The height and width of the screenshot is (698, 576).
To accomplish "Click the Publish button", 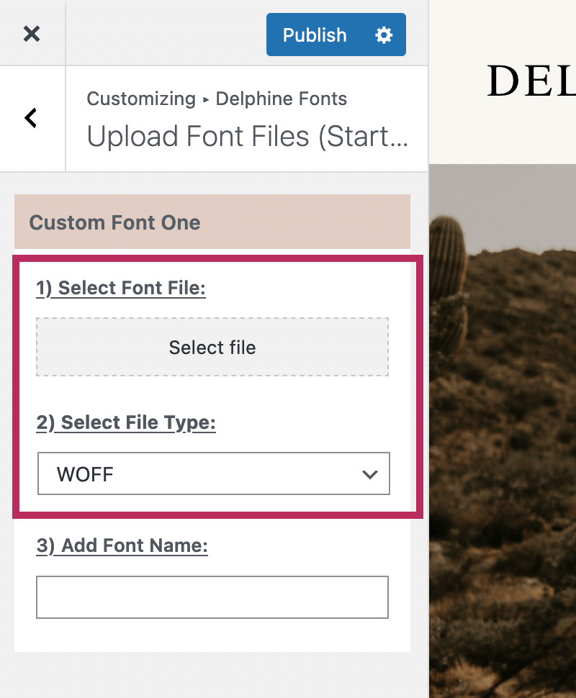I will click(x=315, y=35).
